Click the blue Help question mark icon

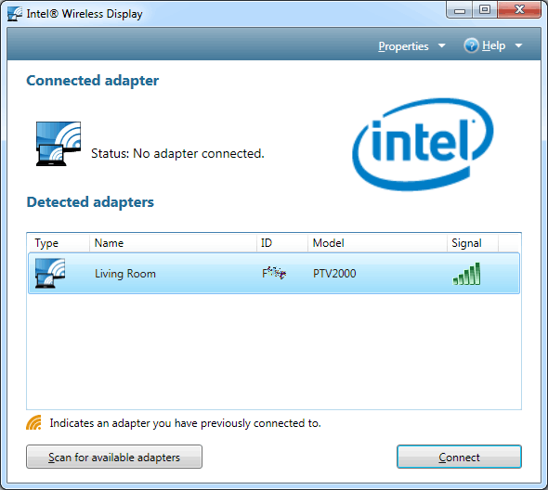[x=471, y=45]
